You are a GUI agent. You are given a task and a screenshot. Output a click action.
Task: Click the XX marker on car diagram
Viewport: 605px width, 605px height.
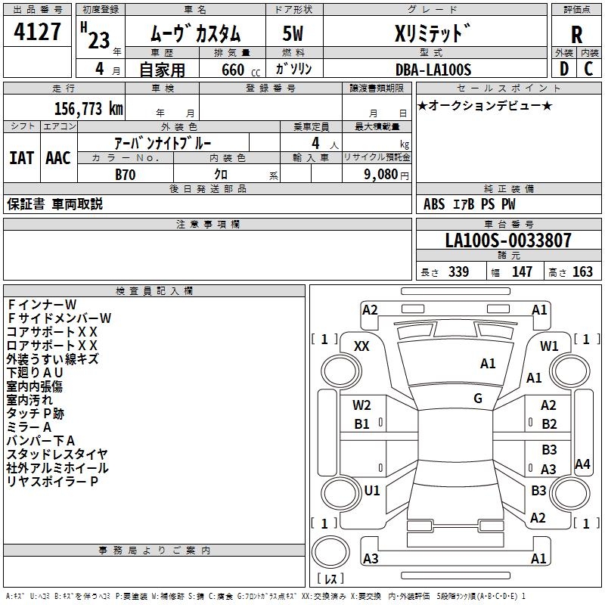tap(361, 346)
